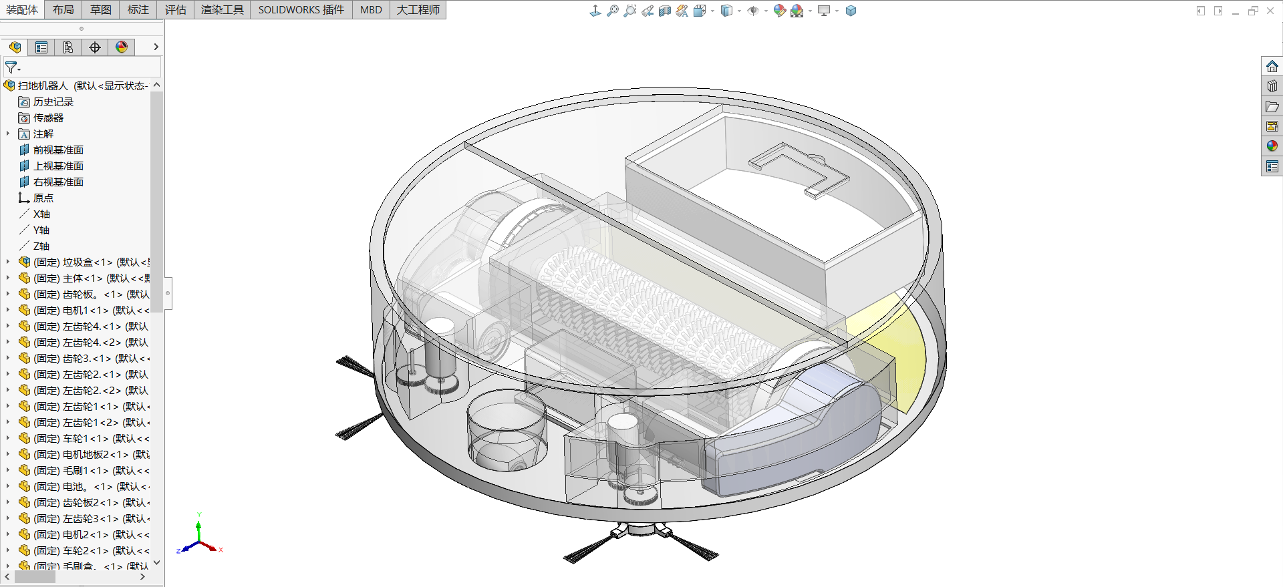Open the Edit Appearance color ball icon

click(x=779, y=11)
